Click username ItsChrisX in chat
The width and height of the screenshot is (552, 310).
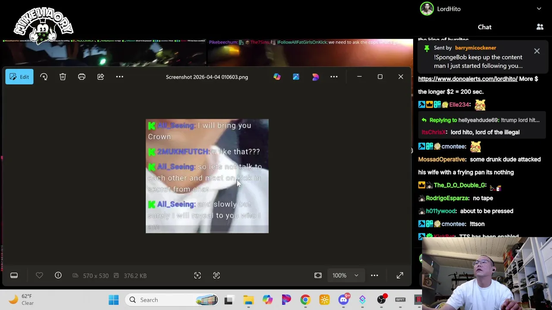tap(433, 132)
